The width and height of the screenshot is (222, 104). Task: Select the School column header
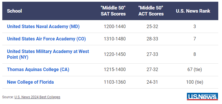14,11
